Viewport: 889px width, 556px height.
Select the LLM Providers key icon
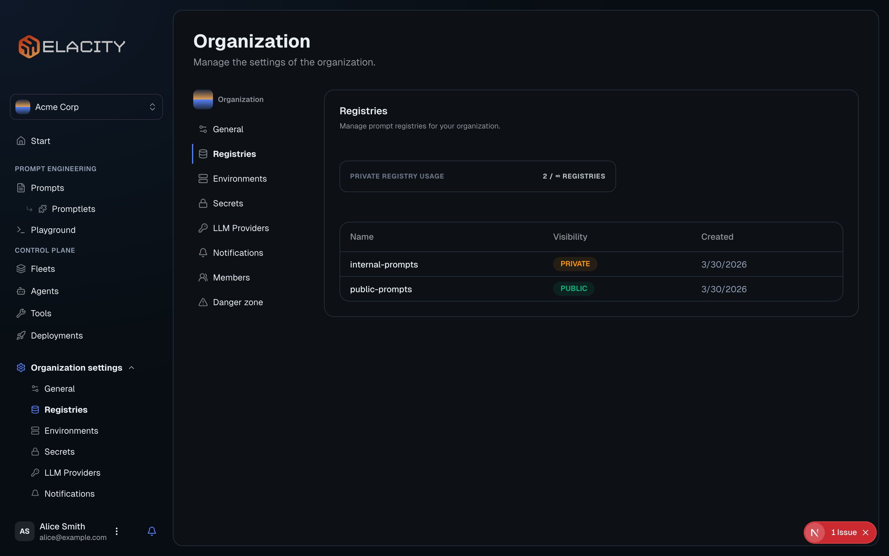click(x=35, y=473)
